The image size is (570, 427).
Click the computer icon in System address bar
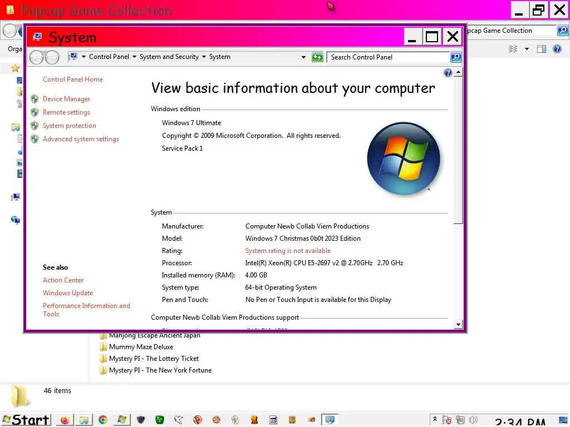click(x=74, y=57)
